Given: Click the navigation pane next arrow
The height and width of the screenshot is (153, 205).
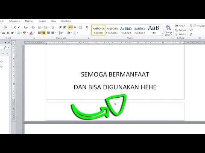Looking at the screenshot, I should 7,53.
